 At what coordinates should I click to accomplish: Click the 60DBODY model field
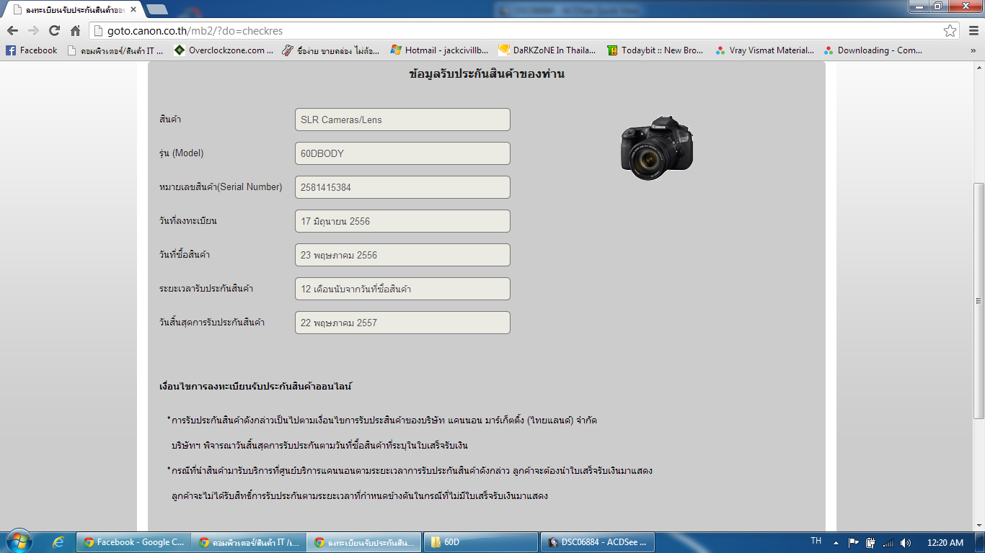[402, 153]
